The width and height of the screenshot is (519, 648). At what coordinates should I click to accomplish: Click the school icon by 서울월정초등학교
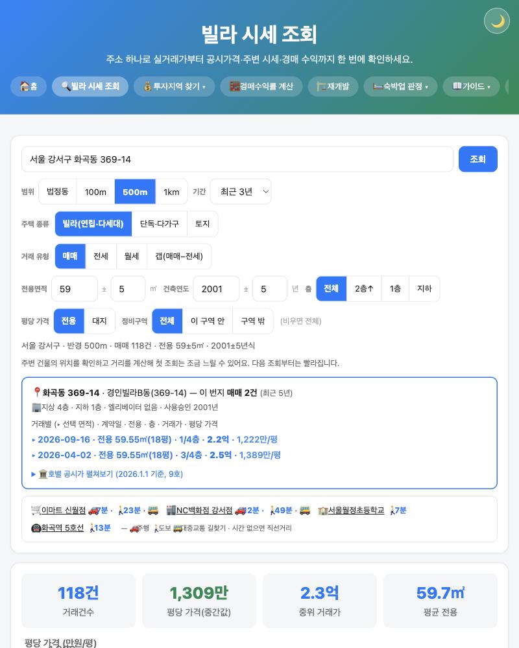[323, 511]
